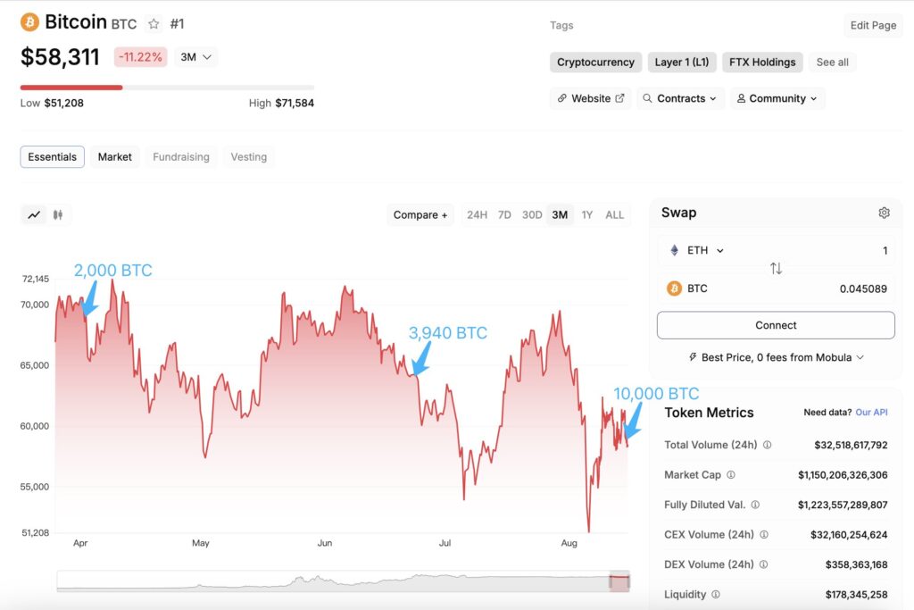Expand the Contracts dropdown
Image resolution: width=914 pixels, height=610 pixels.
point(679,98)
